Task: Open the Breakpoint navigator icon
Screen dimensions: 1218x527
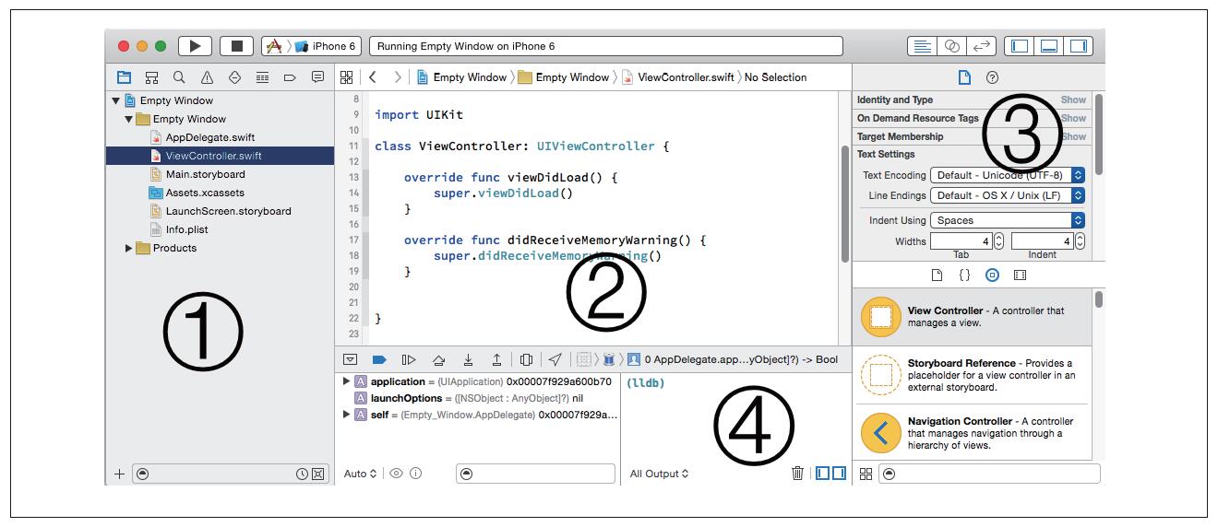Action: pyautogui.click(x=290, y=77)
